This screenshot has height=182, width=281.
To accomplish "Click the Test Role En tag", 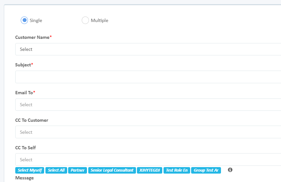I will pos(177,170).
